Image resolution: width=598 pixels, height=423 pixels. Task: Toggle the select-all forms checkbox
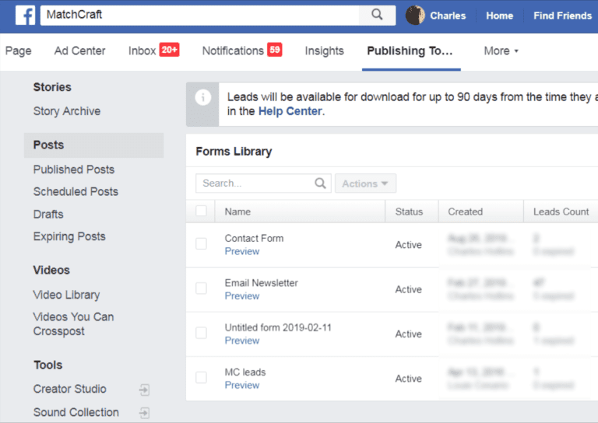pos(201,211)
